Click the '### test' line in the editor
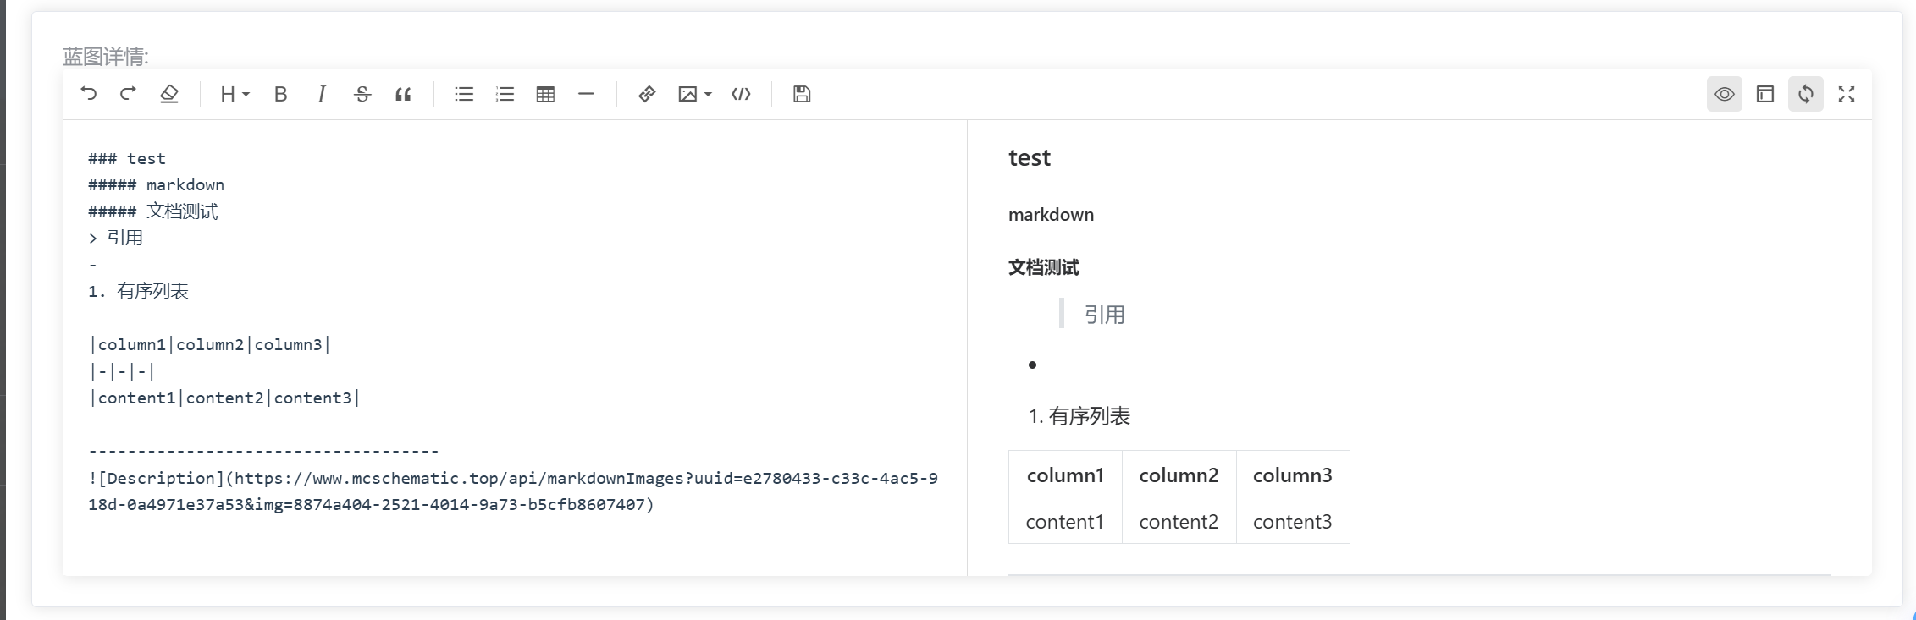This screenshot has width=1916, height=620. pos(127,158)
